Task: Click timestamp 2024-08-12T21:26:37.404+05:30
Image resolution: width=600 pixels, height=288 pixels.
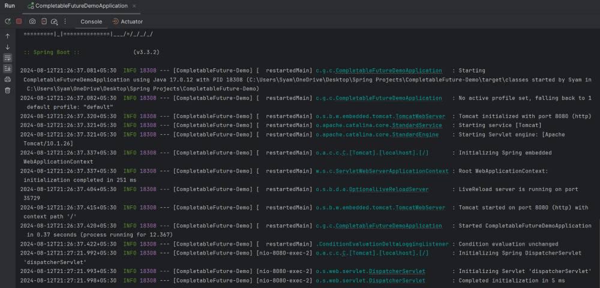Action: click(x=68, y=189)
